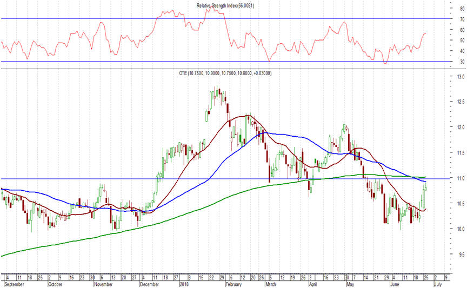
Task: Click the 10.5 price axis label
Action: (x=461, y=203)
